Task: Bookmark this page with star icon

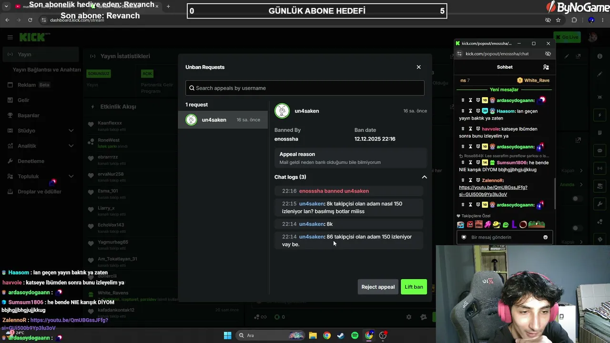Action: click(558, 20)
